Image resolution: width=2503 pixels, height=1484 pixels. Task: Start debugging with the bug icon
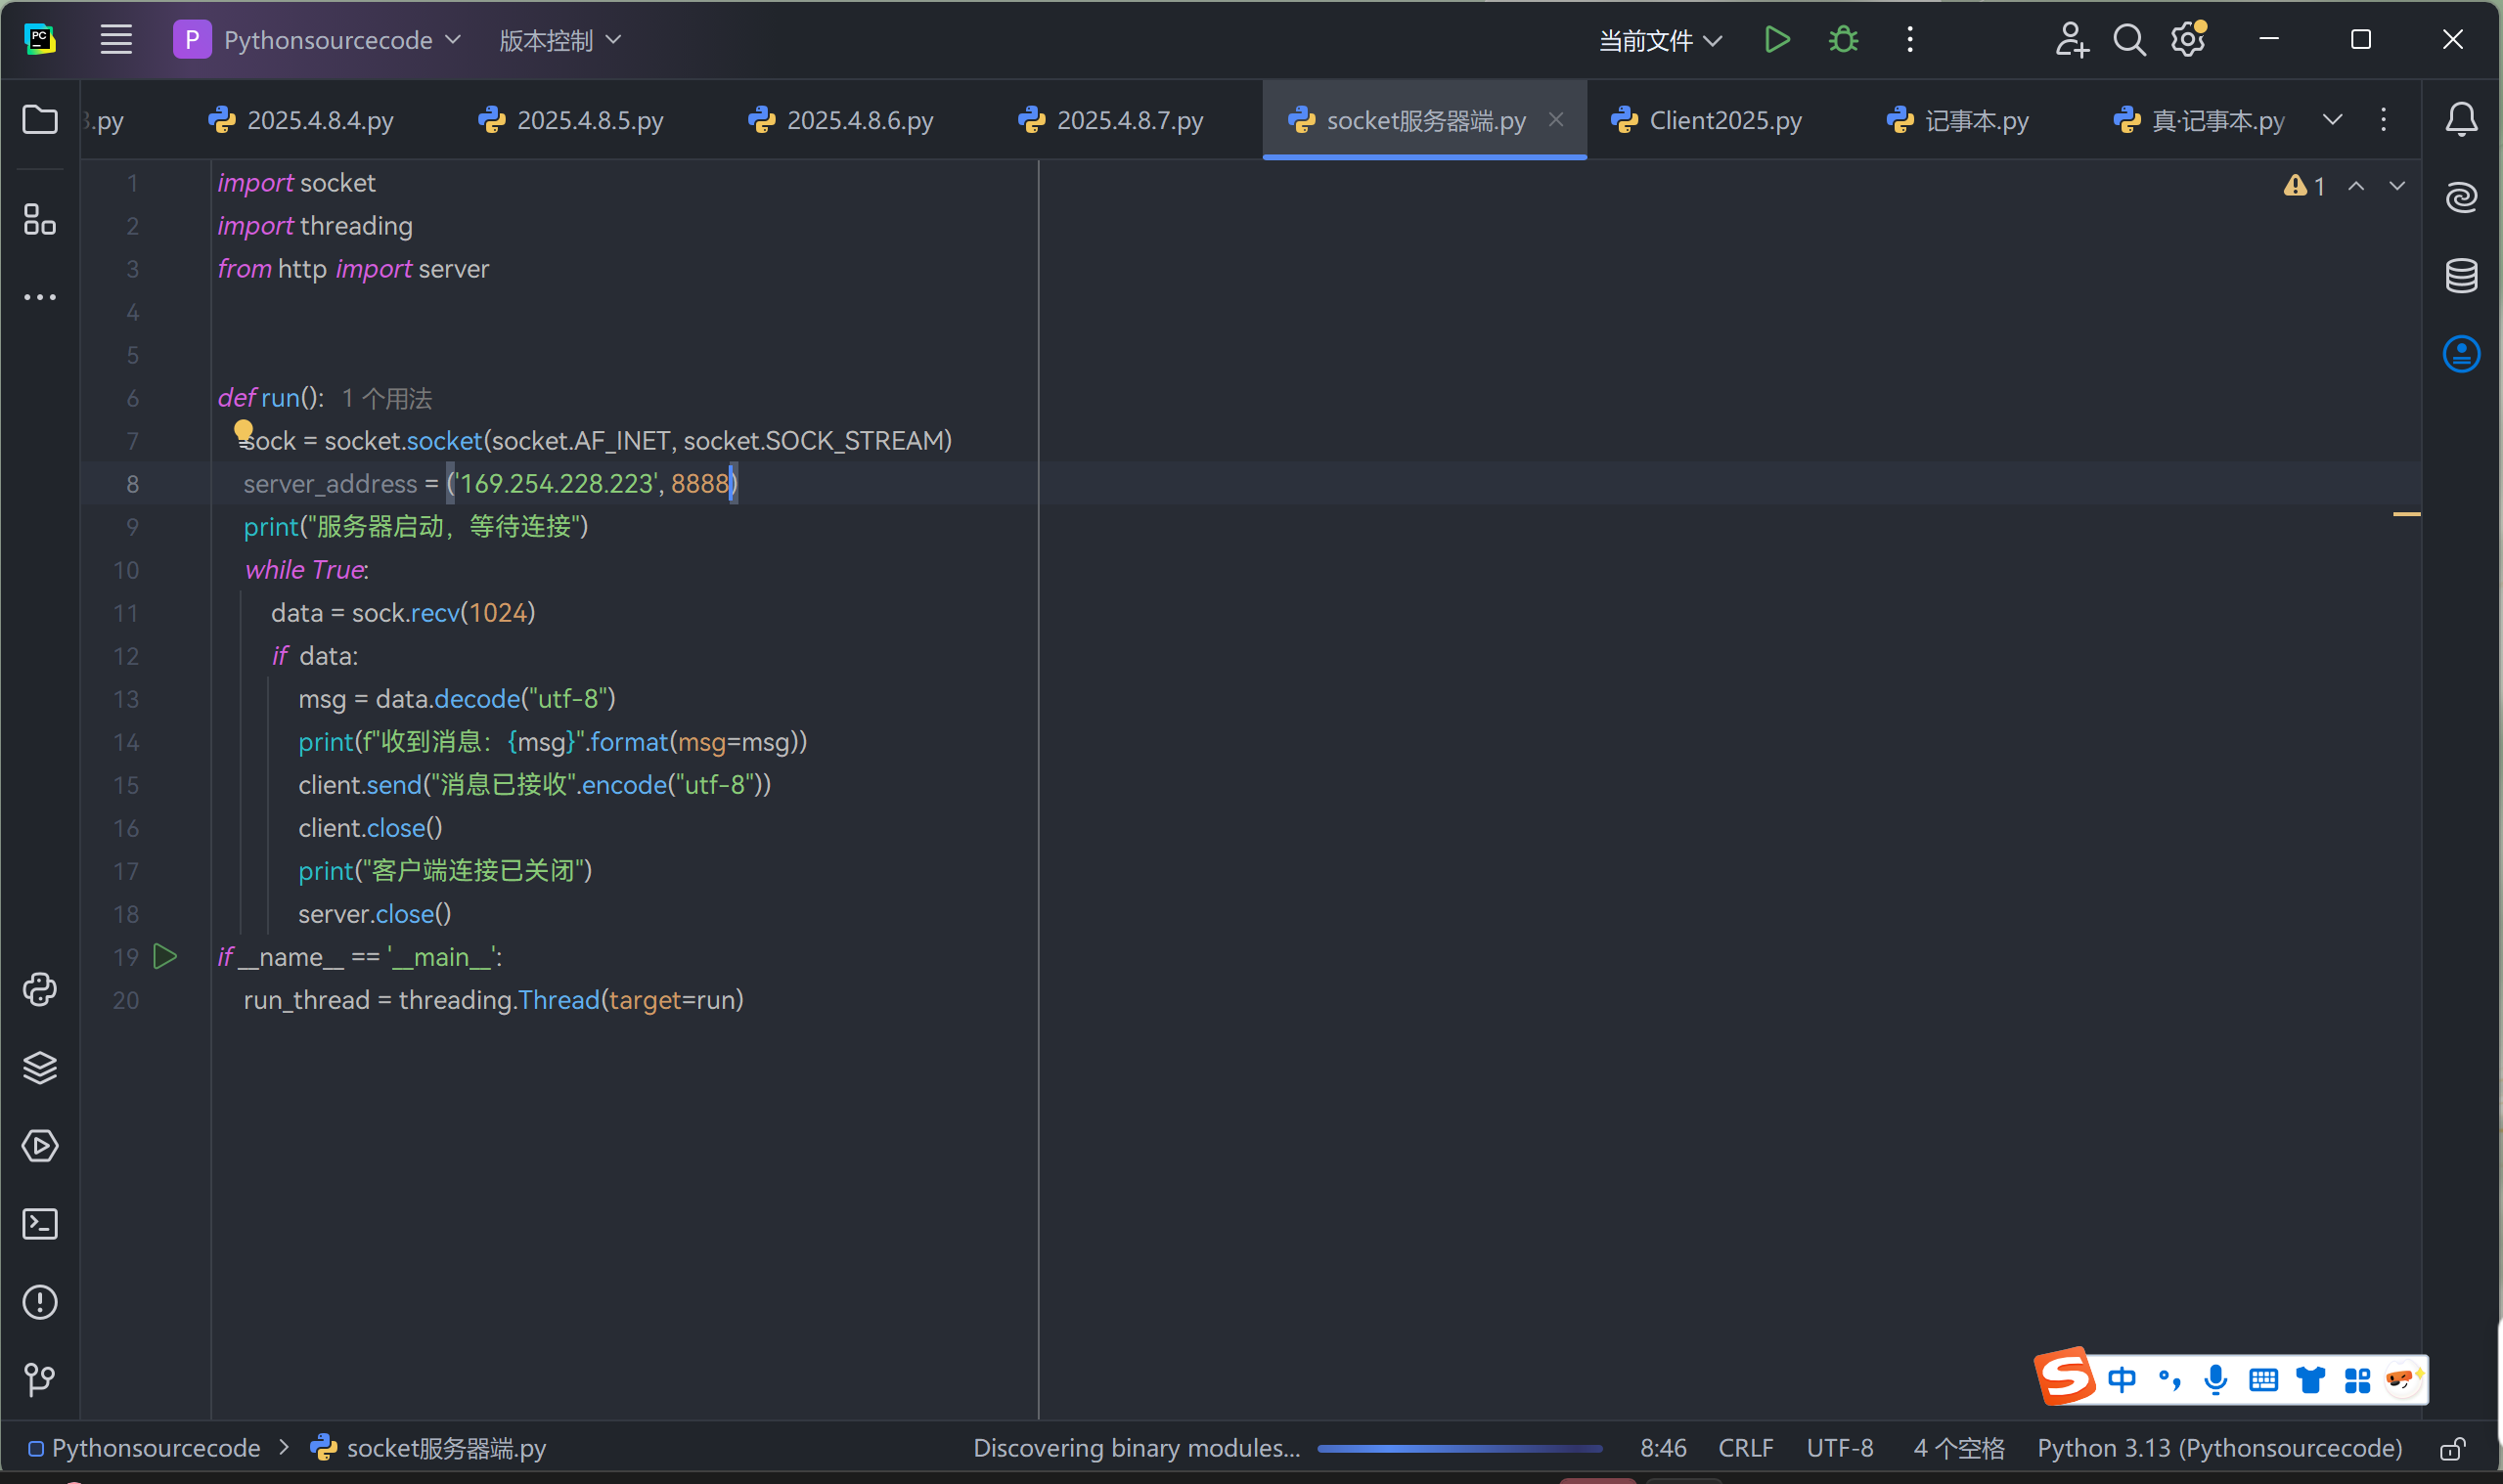(x=1843, y=40)
